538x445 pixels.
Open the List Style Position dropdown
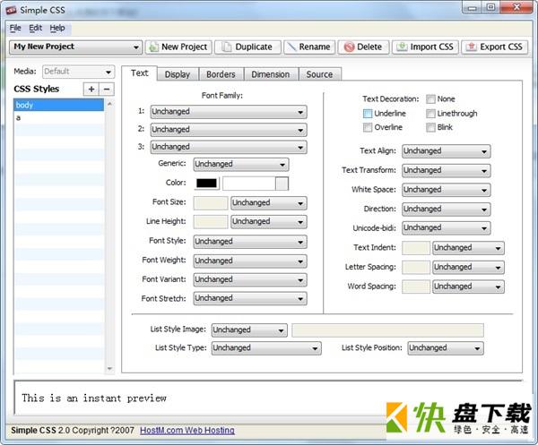click(x=446, y=348)
